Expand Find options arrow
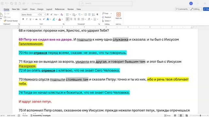209x117 pixels. (111, 14)
